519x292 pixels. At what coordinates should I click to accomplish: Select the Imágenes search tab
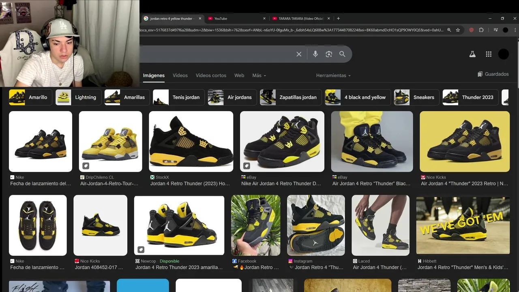pyautogui.click(x=154, y=75)
